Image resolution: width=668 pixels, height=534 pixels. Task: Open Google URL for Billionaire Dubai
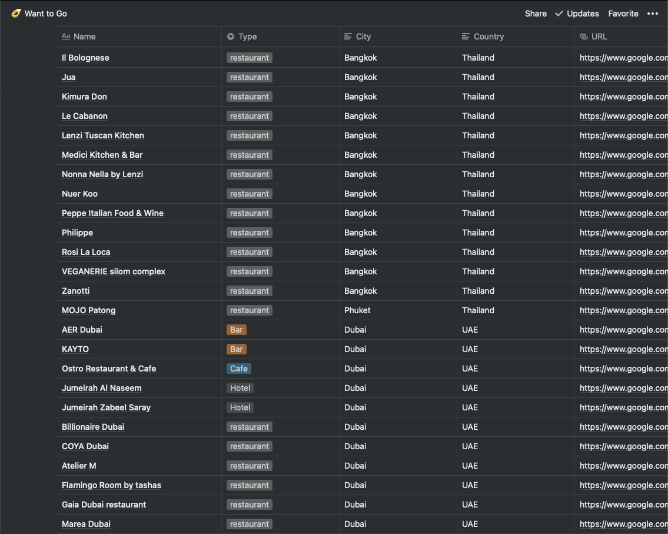tap(623, 427)
